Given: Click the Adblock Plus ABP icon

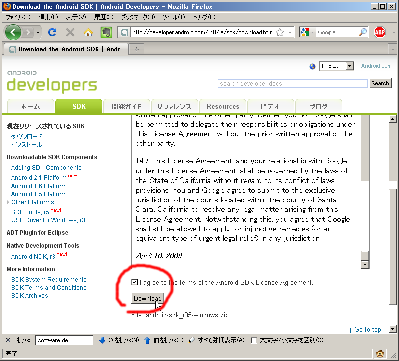Looking at the screenshot, I should pyautogui.click(x=380, y=32).
